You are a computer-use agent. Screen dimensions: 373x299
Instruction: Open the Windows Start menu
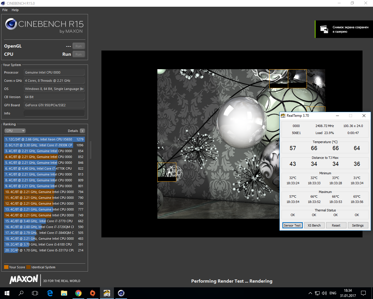(x=7, y=293)
